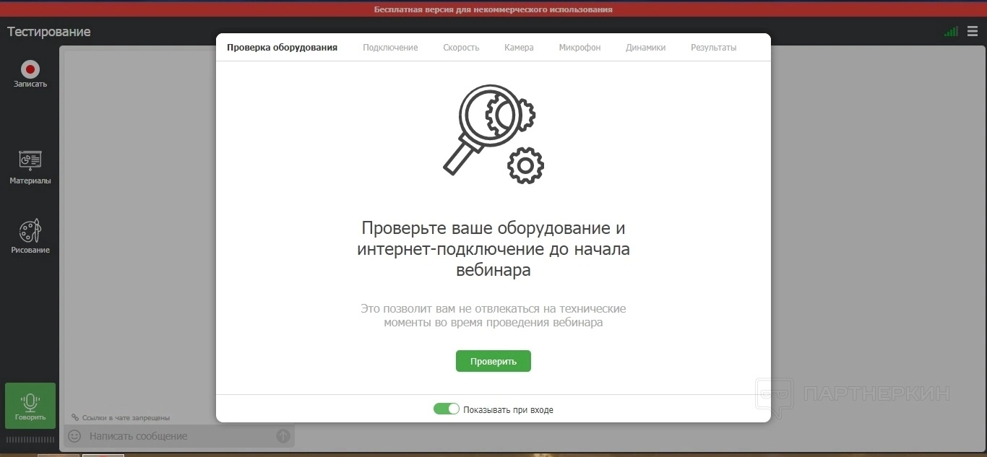Click the Написать сообщение chat field

point(179,436)
